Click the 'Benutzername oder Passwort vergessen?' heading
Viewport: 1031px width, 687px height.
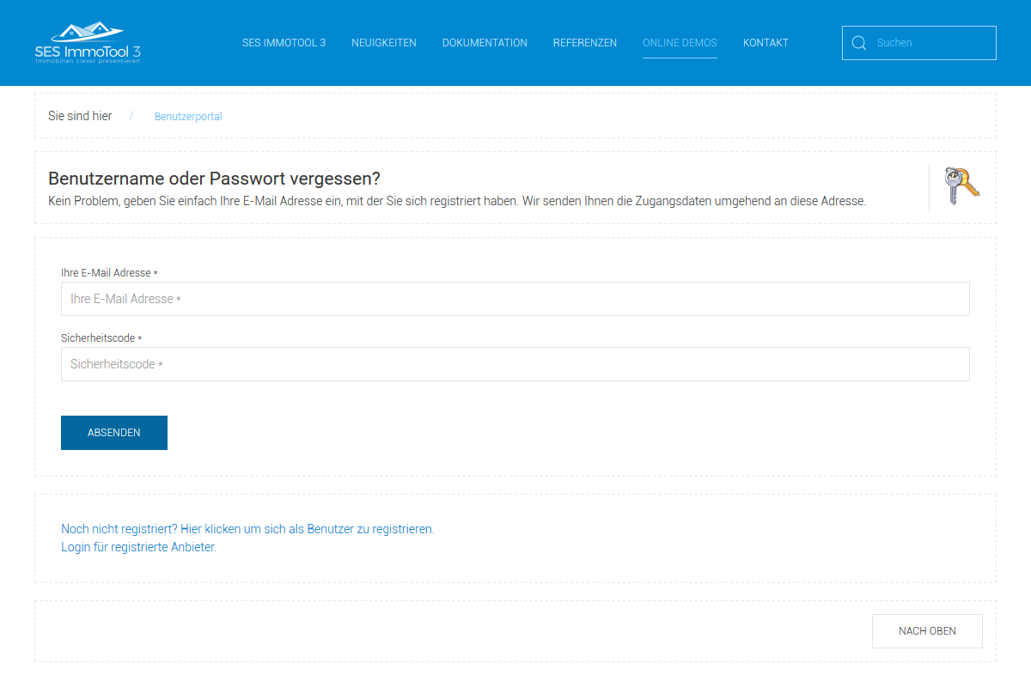point(214,179)
